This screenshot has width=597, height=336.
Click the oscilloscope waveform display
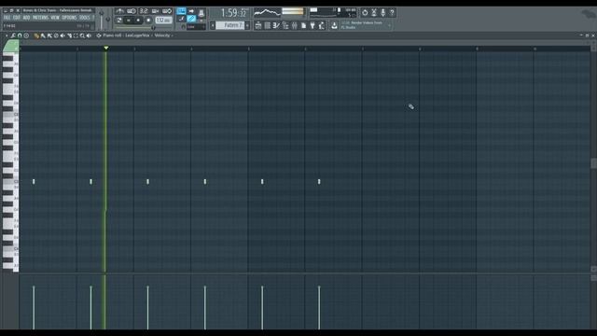click(267, 12)
